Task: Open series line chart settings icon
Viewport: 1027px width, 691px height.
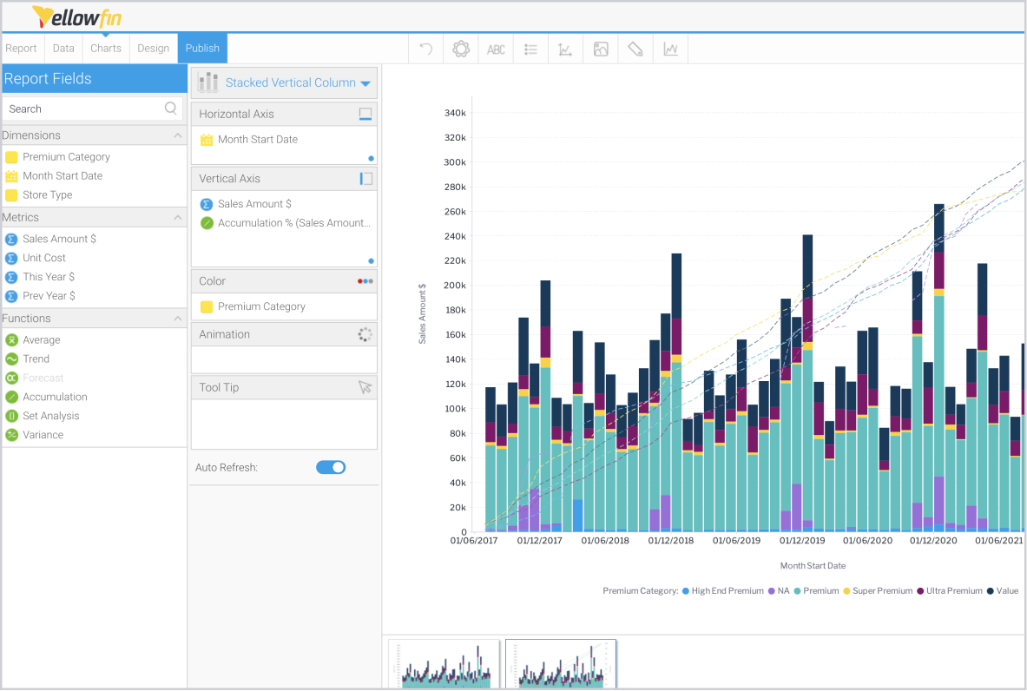Action: pos(670,49)
